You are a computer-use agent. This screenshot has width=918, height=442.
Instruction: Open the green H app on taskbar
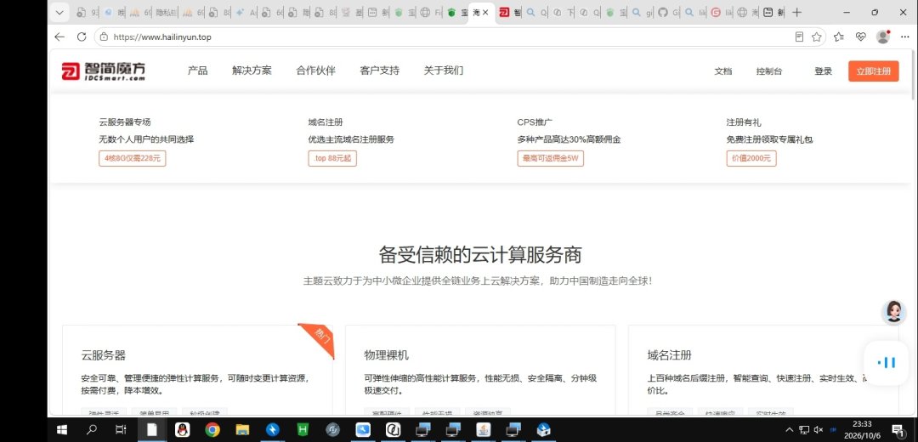pyautogui.click(x=303, y=430)
